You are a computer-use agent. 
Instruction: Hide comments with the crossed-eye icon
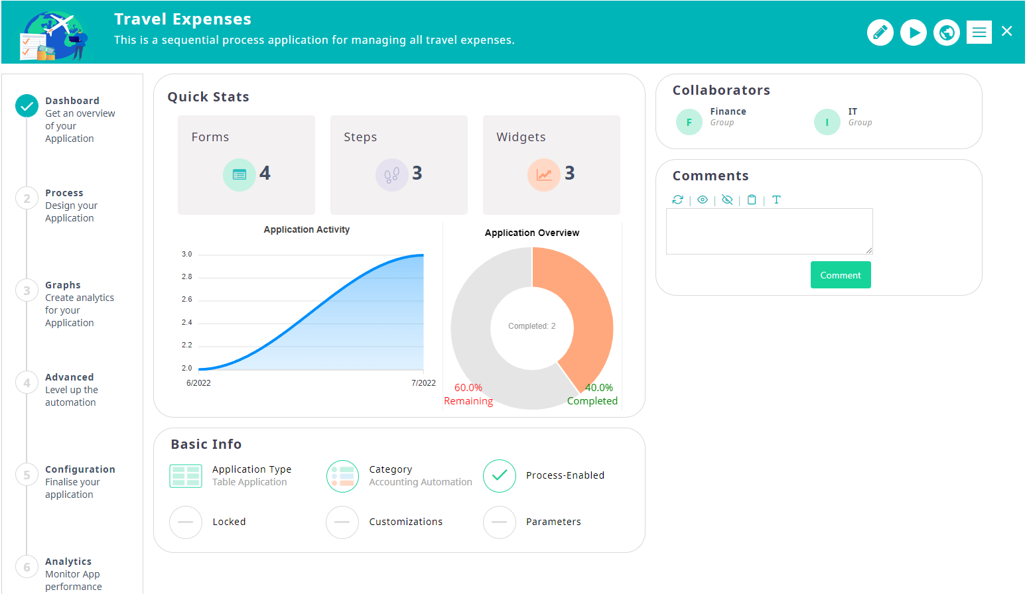727,200
